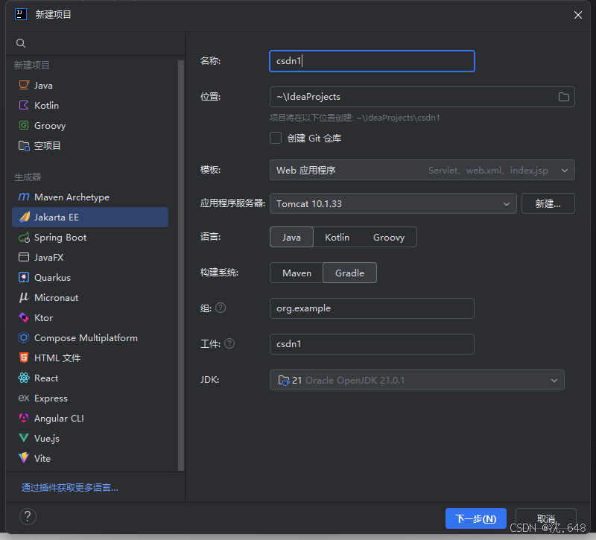Open the JDK 21 Oracle OpenJDK dropdown

click(417, 380)
